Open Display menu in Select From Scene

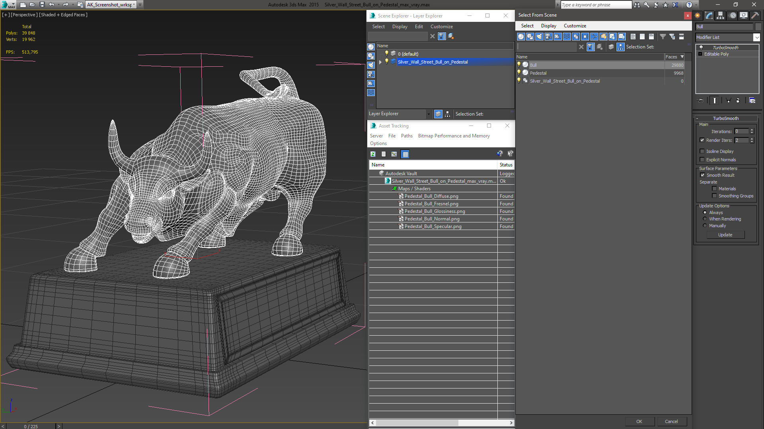tap(548, 26)
